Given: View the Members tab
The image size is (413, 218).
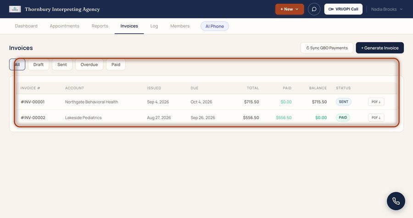Looking at the screenshot, I should [180, 26].
